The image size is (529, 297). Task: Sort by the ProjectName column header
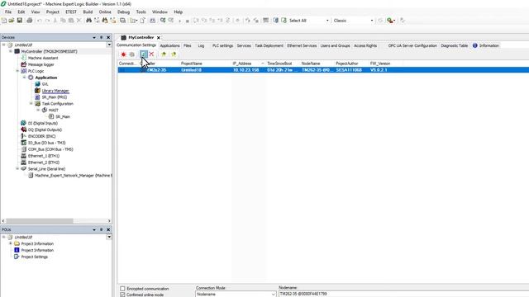tap(205, 64)
